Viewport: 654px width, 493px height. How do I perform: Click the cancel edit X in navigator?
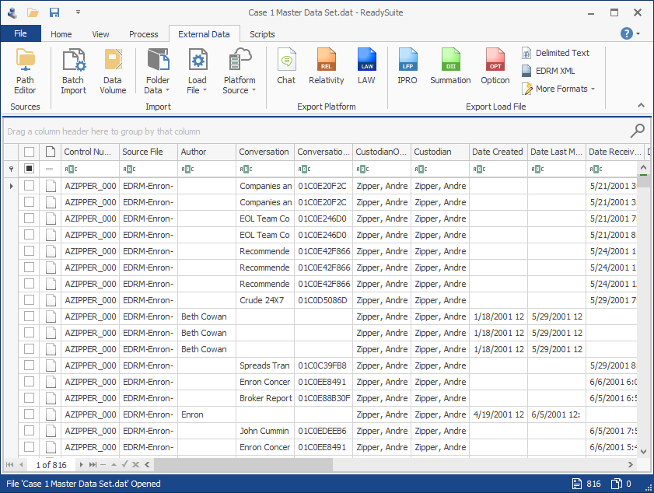coord(135,464)
